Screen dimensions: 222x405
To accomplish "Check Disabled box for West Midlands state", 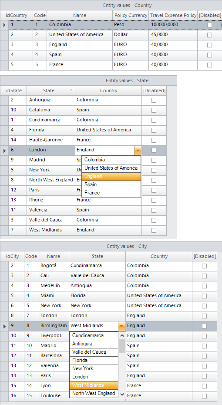I will (154, 231).
